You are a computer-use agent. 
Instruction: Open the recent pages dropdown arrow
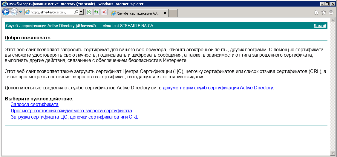pos(21,12)
